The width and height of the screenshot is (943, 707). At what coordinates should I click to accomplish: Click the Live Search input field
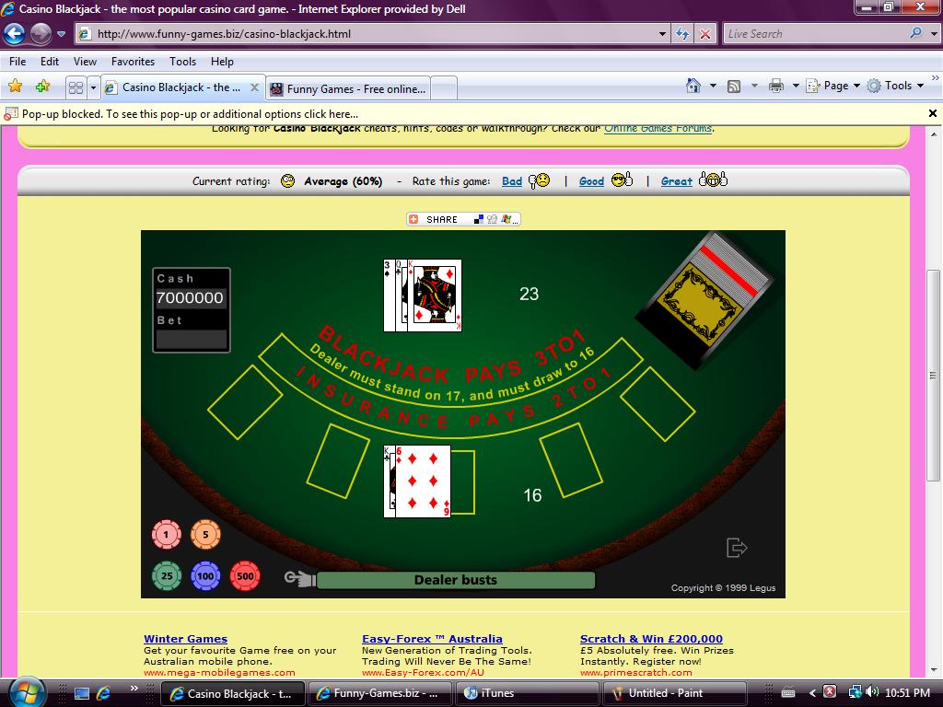click(816, 34)
